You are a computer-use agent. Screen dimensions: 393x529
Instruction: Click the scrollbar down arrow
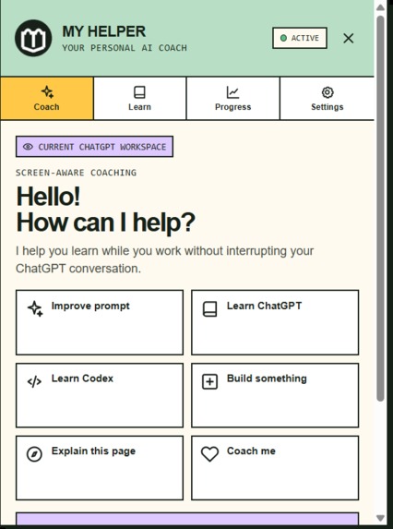coord(380,518)
